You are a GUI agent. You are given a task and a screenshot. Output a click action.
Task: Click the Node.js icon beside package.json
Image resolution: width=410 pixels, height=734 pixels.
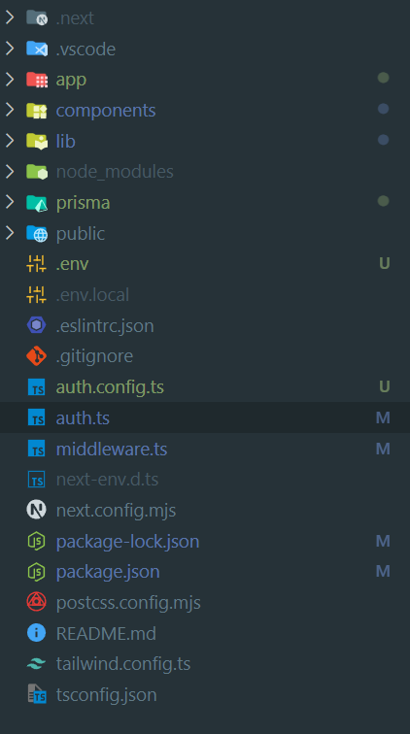[x=37, y=572]
